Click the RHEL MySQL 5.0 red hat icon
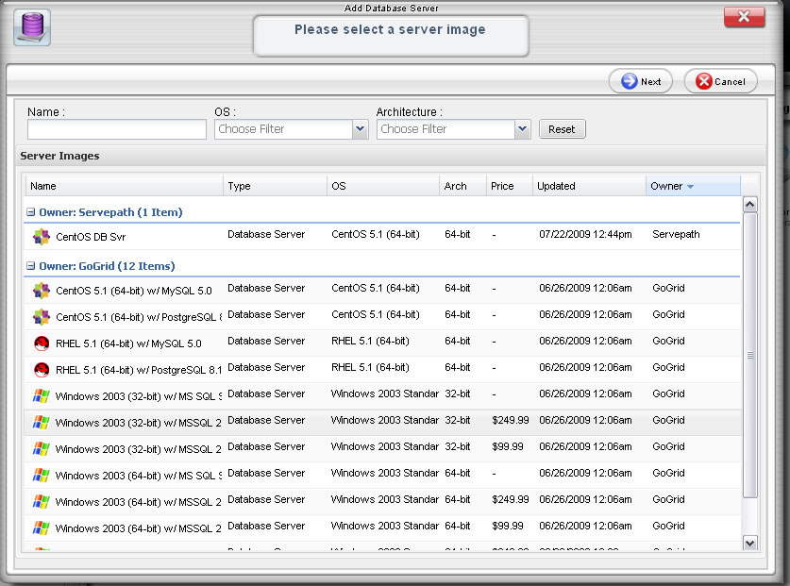The width and height of the screenshot is (790, 586). (x=41, y=343)
